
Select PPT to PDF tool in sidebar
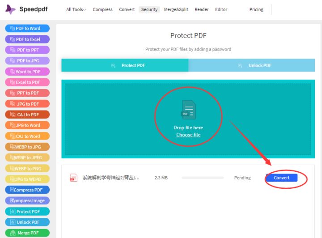click(27, 93)
